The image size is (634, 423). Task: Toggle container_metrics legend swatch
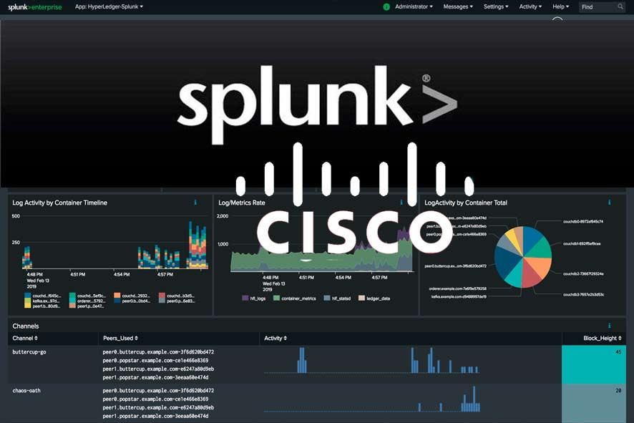pos(276,298)
